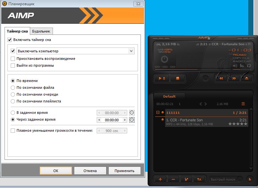
Task: Enable 'Плавное уменьшение громкости в течение' checkbox
Action: [13, 131]
